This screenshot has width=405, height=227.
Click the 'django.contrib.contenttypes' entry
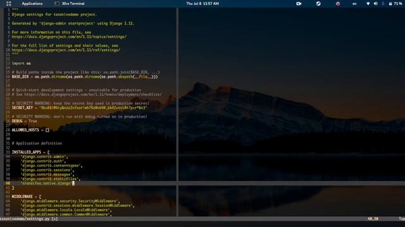pos(51,165)
